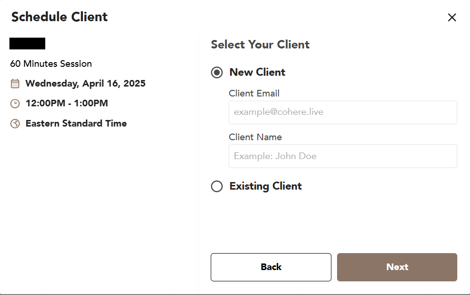Click the 12:00PM - 1:00PM time text

point(66,104)
